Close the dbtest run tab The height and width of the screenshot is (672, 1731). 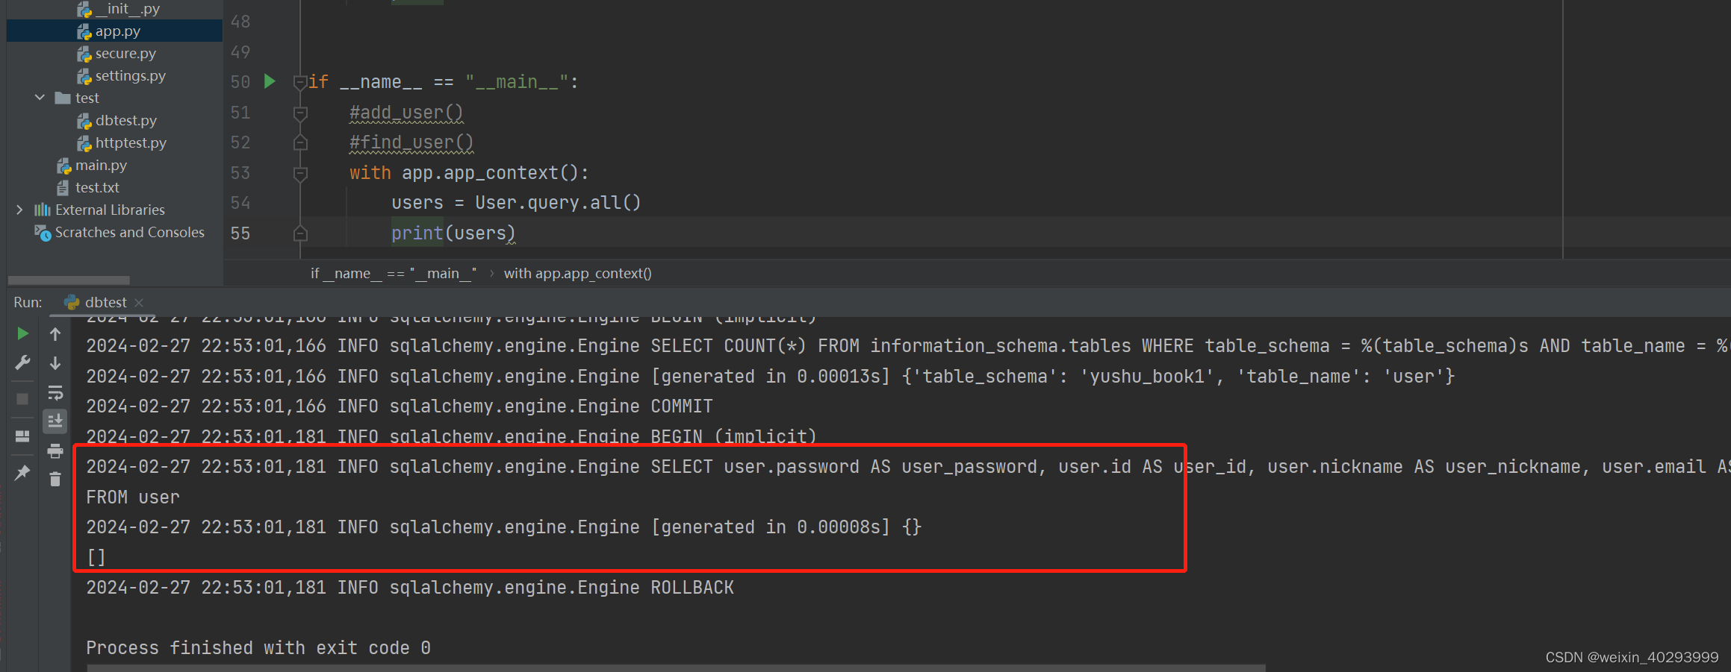coord(139,303)
